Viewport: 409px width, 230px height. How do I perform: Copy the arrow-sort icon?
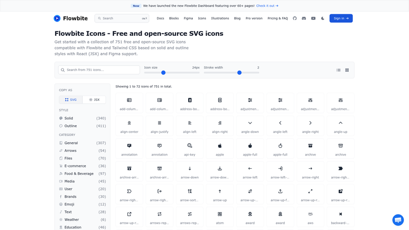click(x=190, y=194)
